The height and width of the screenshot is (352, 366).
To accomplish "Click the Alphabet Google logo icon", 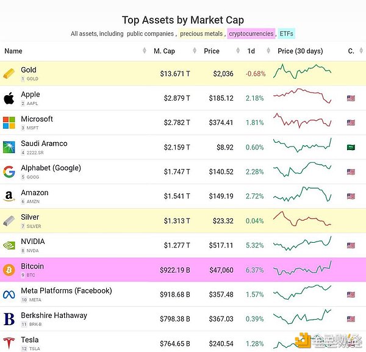I will click(9, 171).
